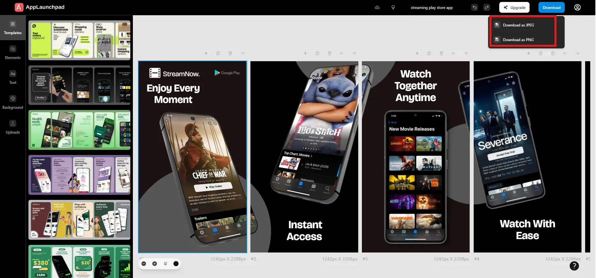Open the Elements panel in the sidebar
This screenshot has height=278, width=596.
[x=13, y=53]
